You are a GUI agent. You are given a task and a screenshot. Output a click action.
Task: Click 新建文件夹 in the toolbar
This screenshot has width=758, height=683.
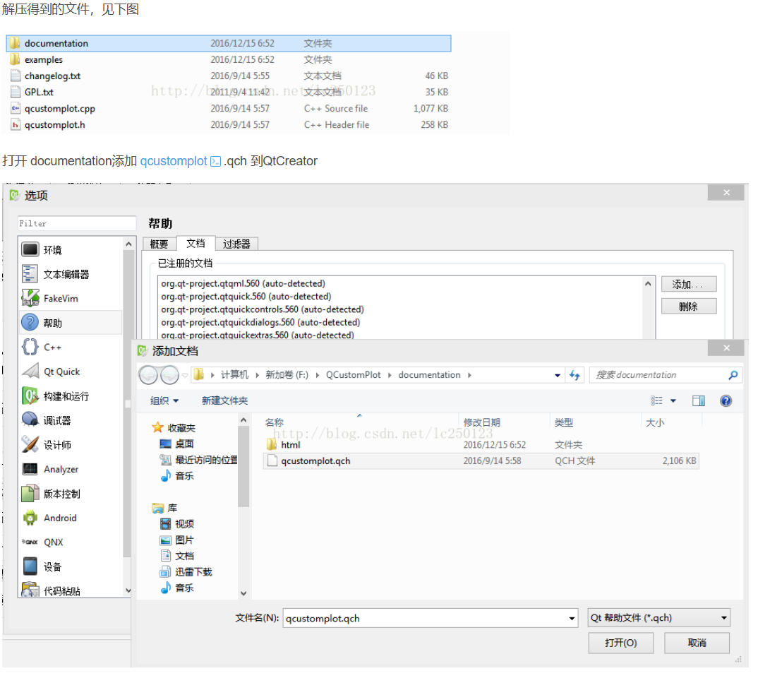tap(224, 400)
